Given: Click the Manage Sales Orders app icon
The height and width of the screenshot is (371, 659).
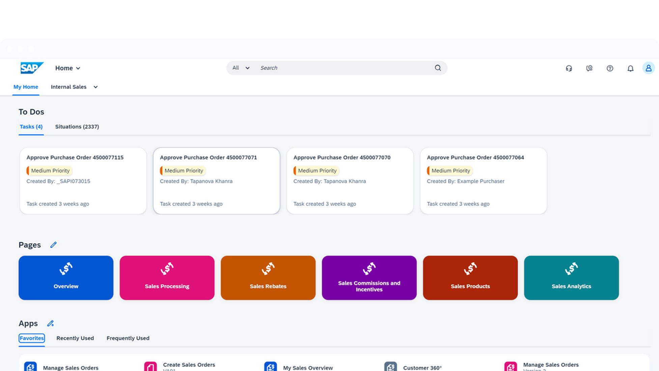Looking at the screenshot, I should click(30, 367).
